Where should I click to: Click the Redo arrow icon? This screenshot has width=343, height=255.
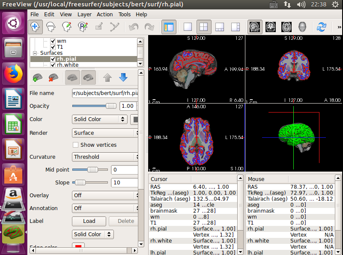coord(149,27)
